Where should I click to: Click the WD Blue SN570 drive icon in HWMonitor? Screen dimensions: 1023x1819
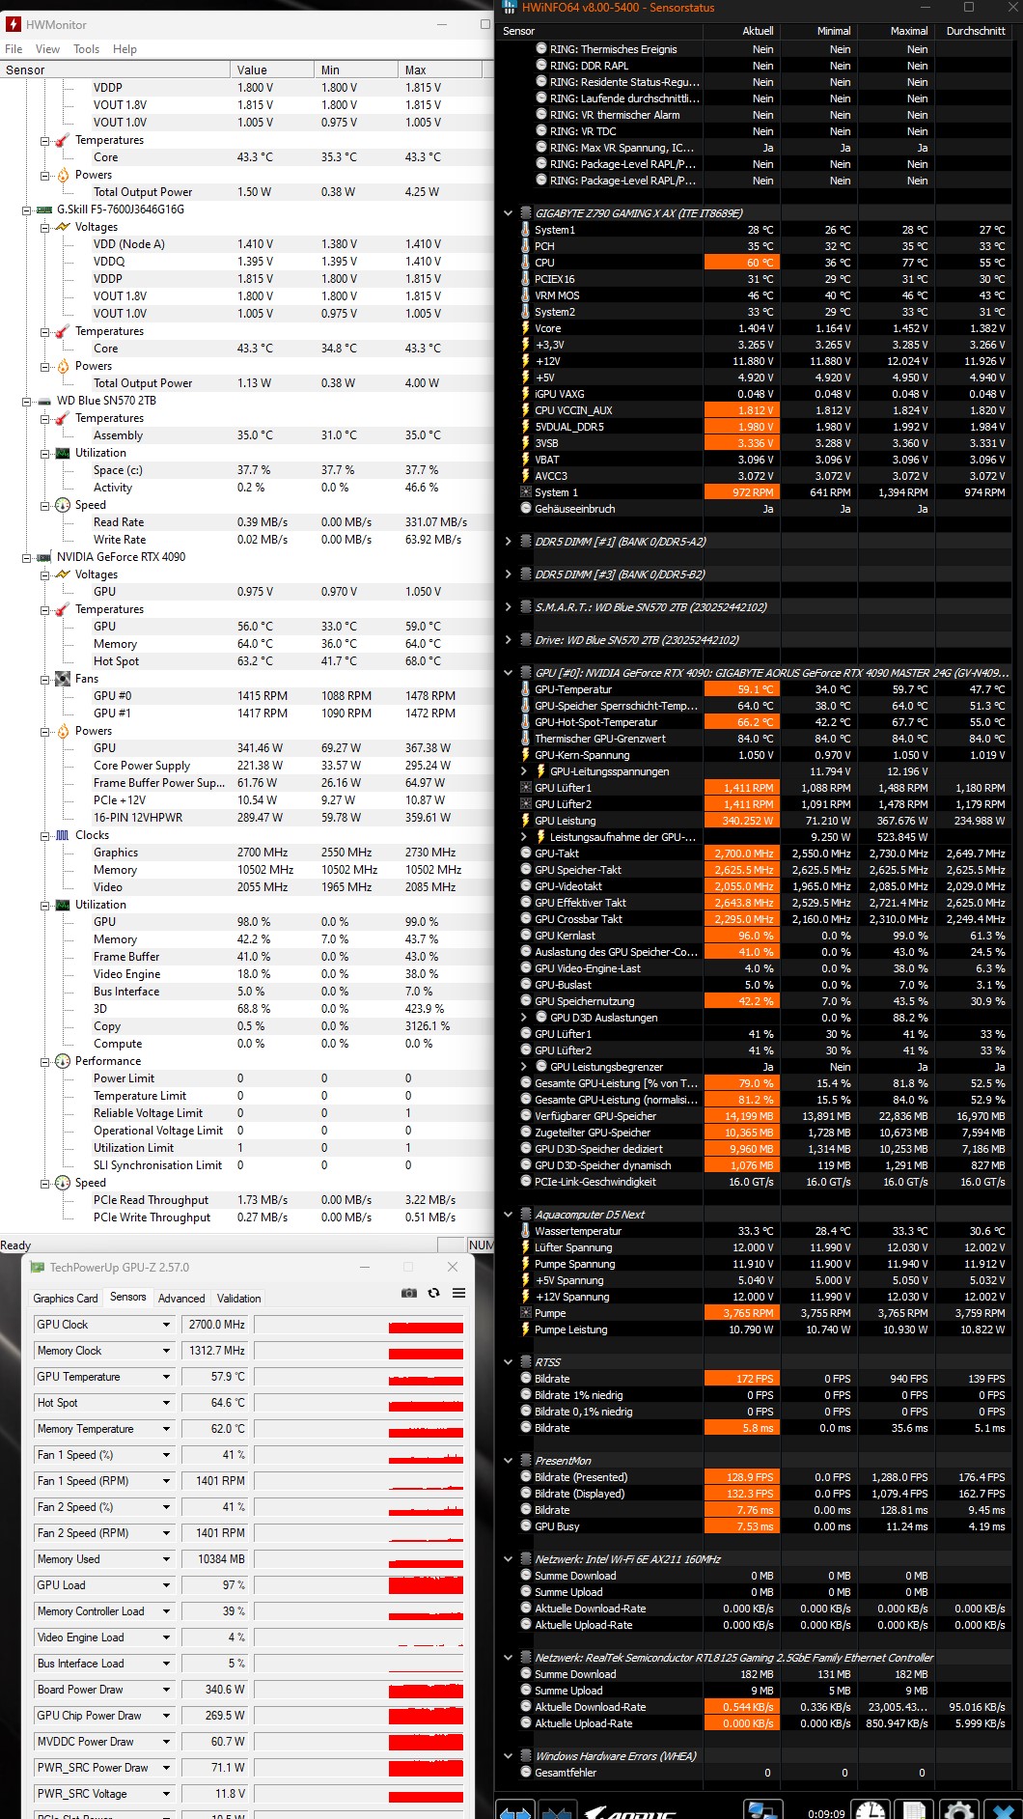[x=43, y=401]
